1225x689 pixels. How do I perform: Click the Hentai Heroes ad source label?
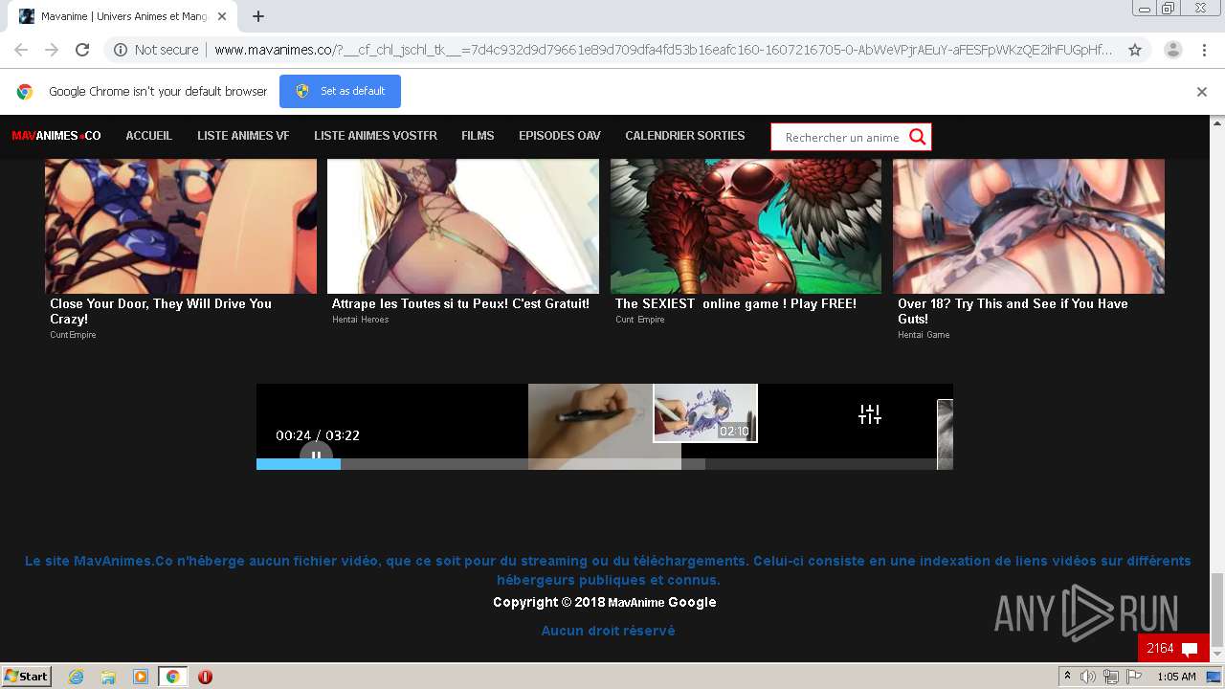[361, 320]
